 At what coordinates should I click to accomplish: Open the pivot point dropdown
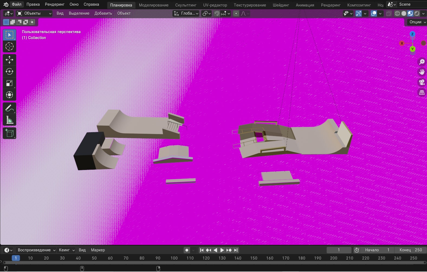pos(206,13)
